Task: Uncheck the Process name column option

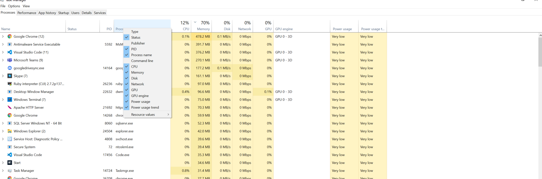Action: (x=147, y=55)
